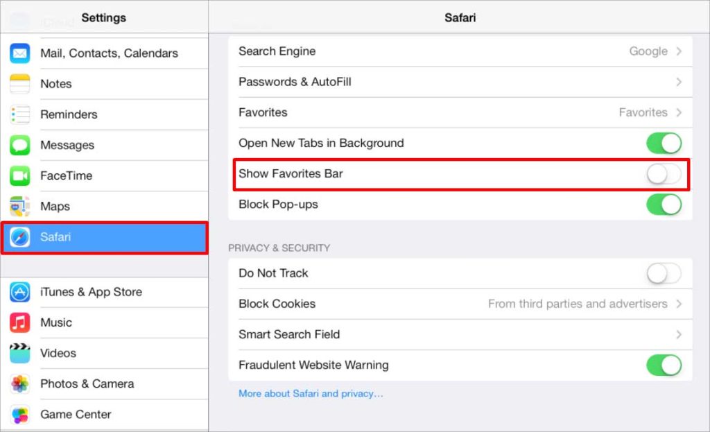Image resolution: width=710 pixels, height=432 pixels.
Task: Tap the Block Pop-ups label
Action: point(278,205)
